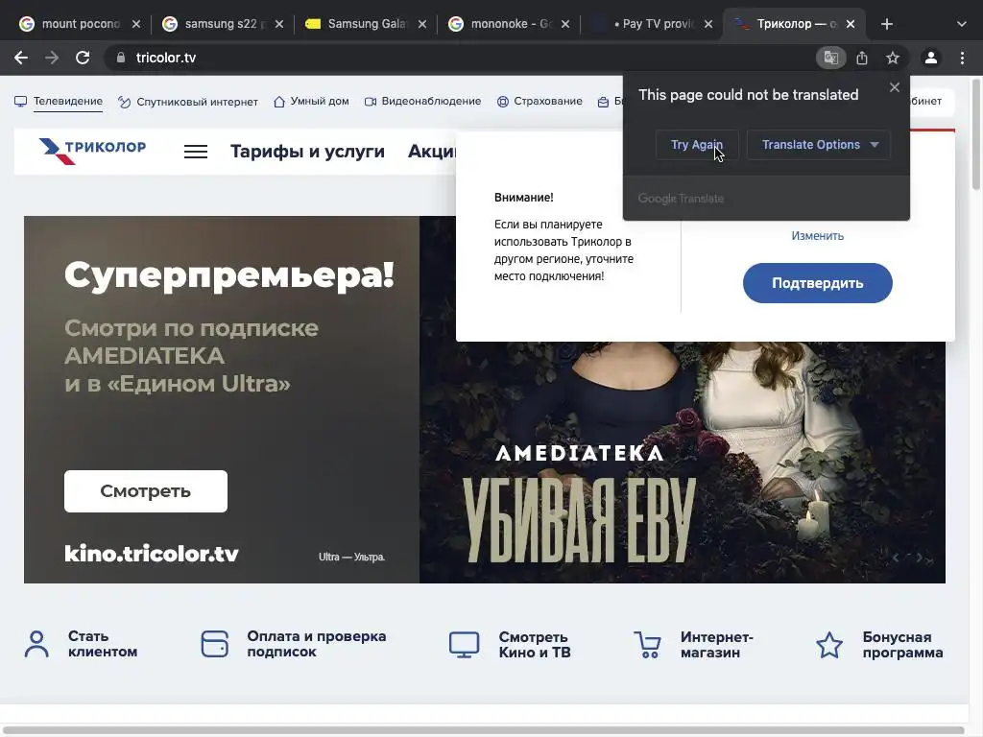983x737 pixels.
Task: Open the Translate Options dropdown
Action: coord(818,145)
